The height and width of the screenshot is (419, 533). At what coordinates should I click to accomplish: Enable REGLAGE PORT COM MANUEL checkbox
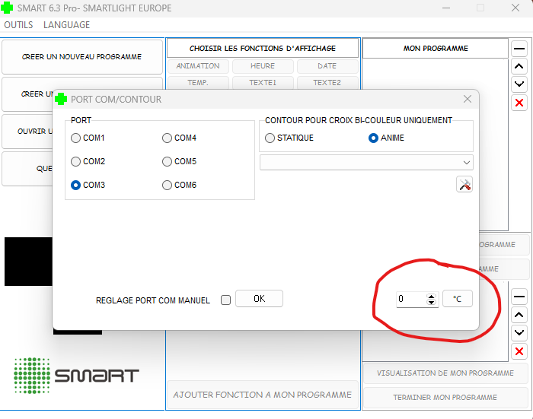click(225, 300)
